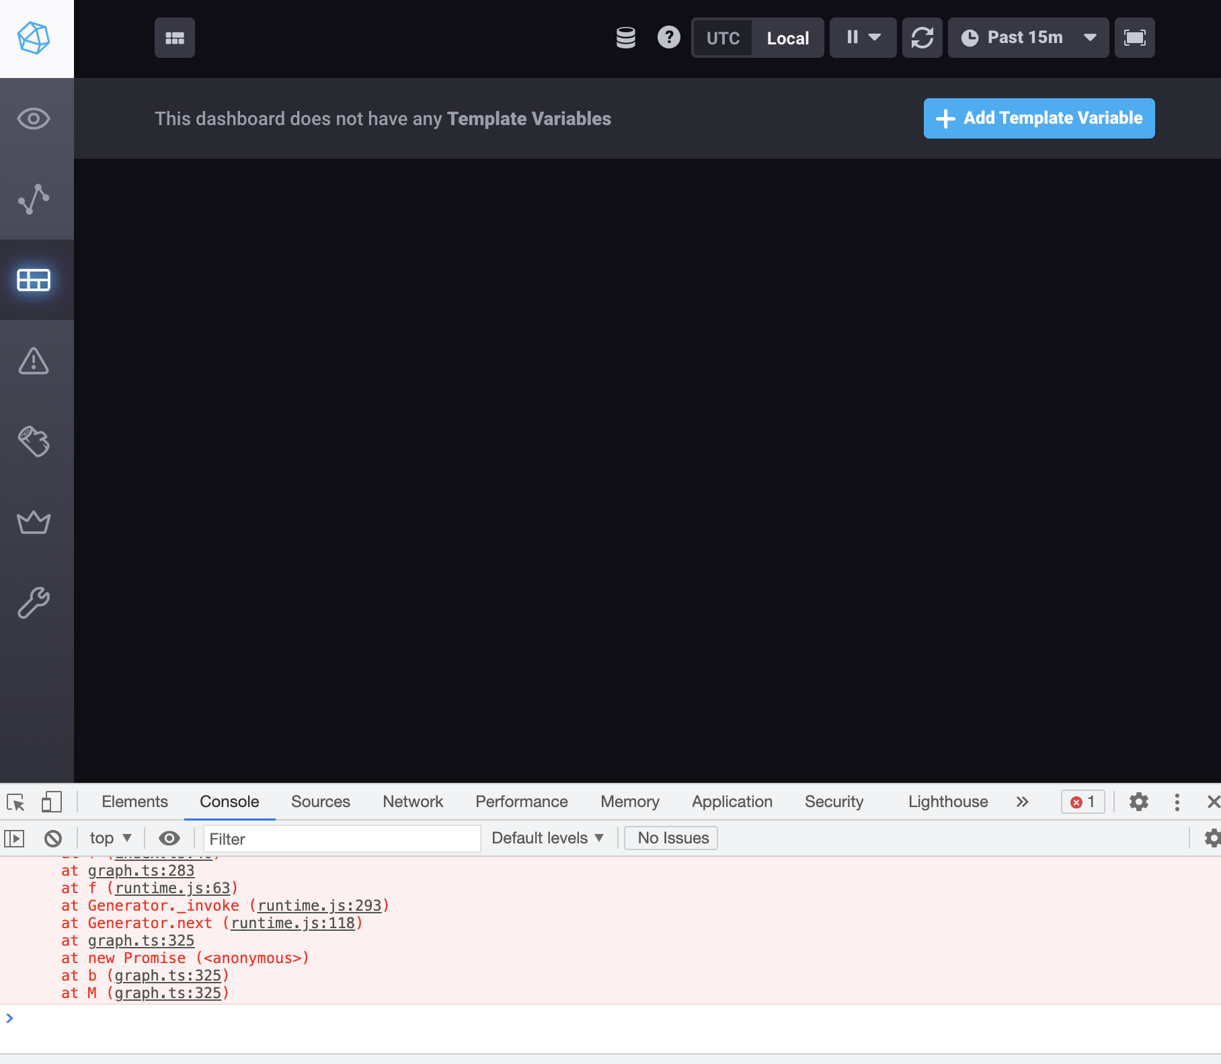
Task: Click the database icon in top toolbar
Action: click(625, 38)
